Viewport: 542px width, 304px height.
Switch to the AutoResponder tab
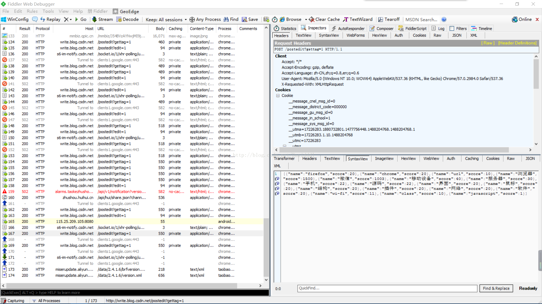pyautogui.click(x=348, y=28)
